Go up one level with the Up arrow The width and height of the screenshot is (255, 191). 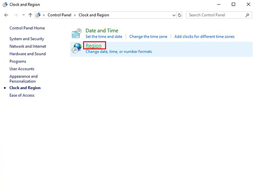(30, 15)
